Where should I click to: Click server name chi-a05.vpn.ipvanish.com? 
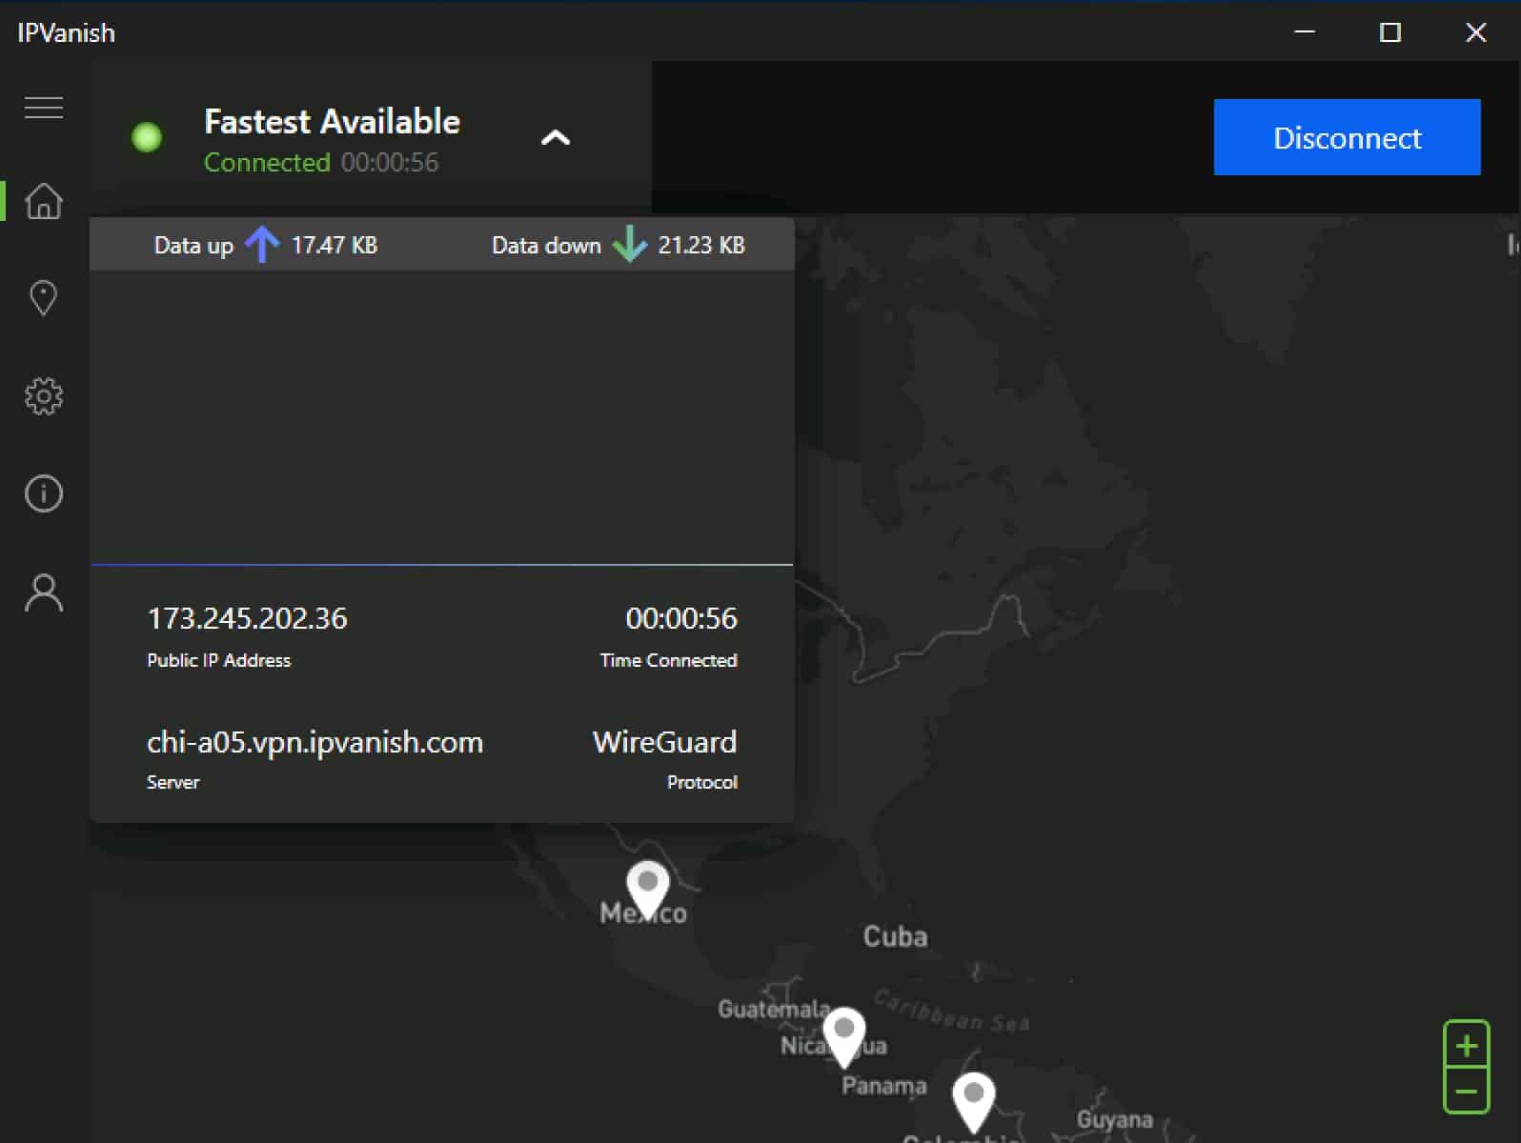[314, 742]
